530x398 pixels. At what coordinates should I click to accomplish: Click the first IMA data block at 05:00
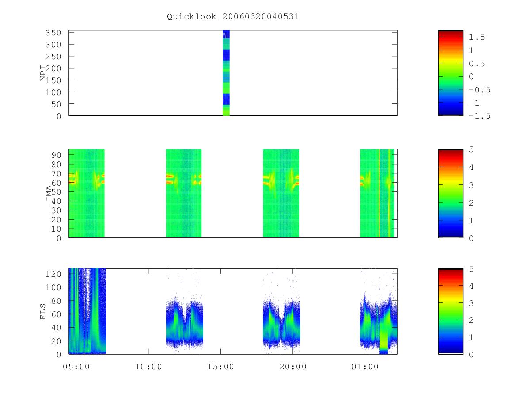[87, 193]
